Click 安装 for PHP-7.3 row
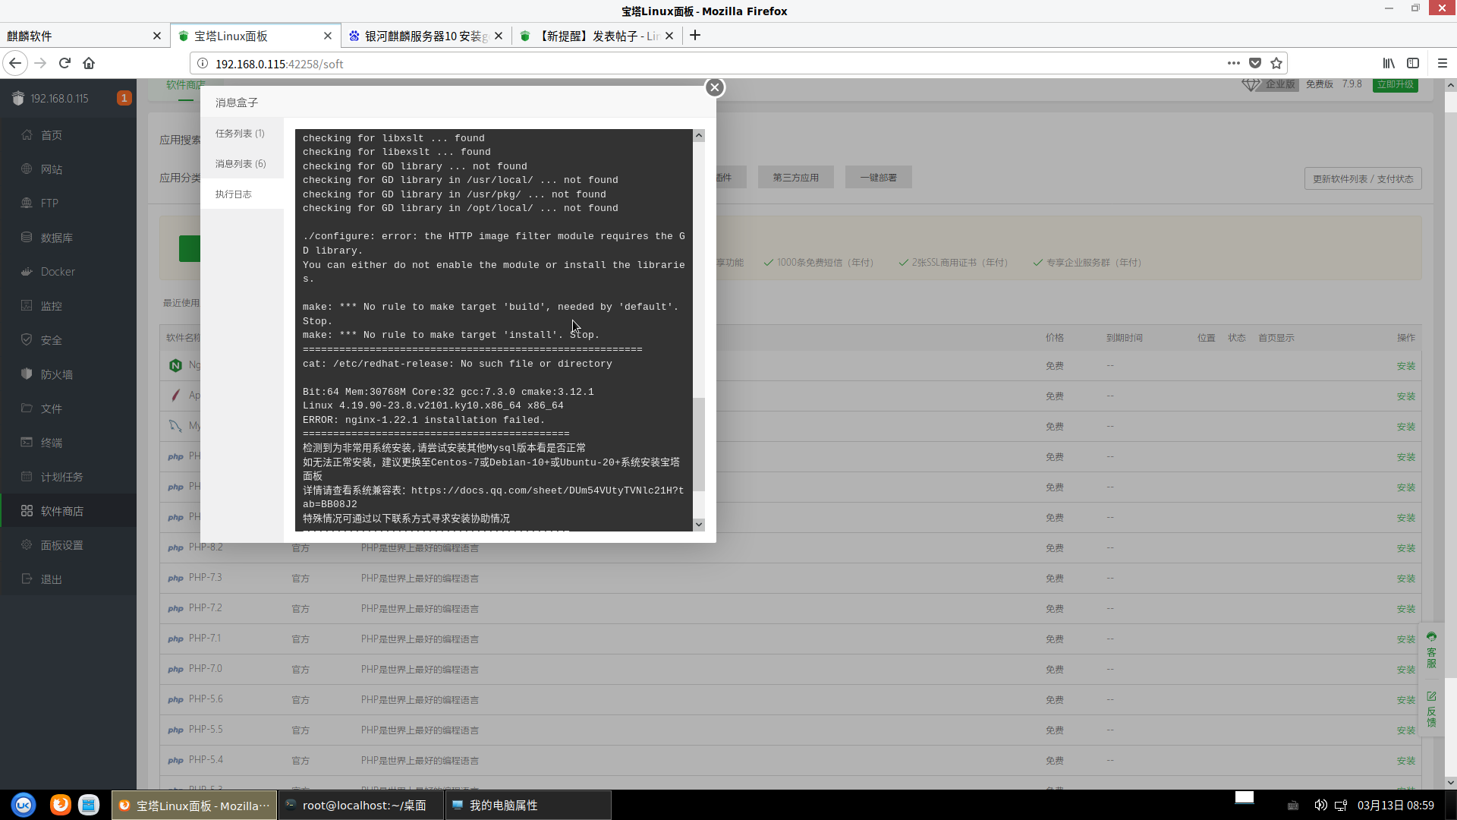The image size is (1457, 820). [1405, 579]
